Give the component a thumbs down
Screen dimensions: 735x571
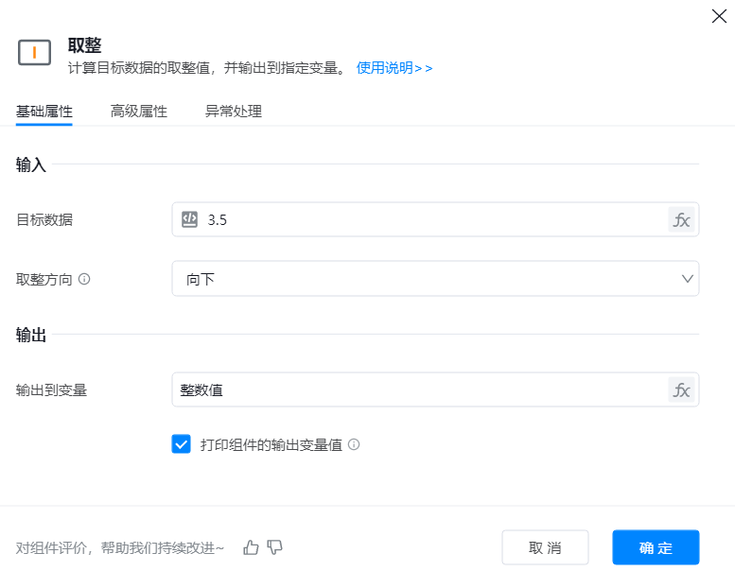pyautogui.click(x=275, y=547)
